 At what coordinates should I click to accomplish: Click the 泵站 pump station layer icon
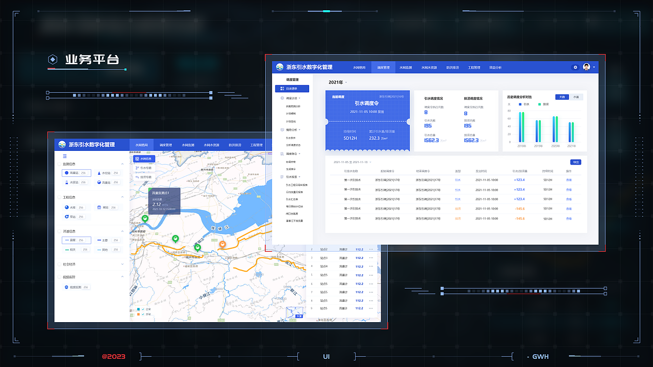click(x=66, y=217)
